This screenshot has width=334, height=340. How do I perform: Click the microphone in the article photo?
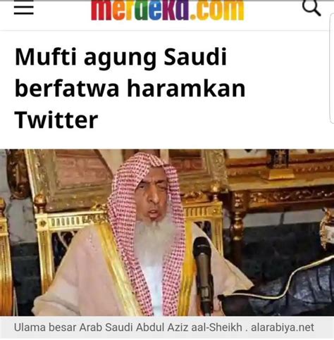pos(204,275)
